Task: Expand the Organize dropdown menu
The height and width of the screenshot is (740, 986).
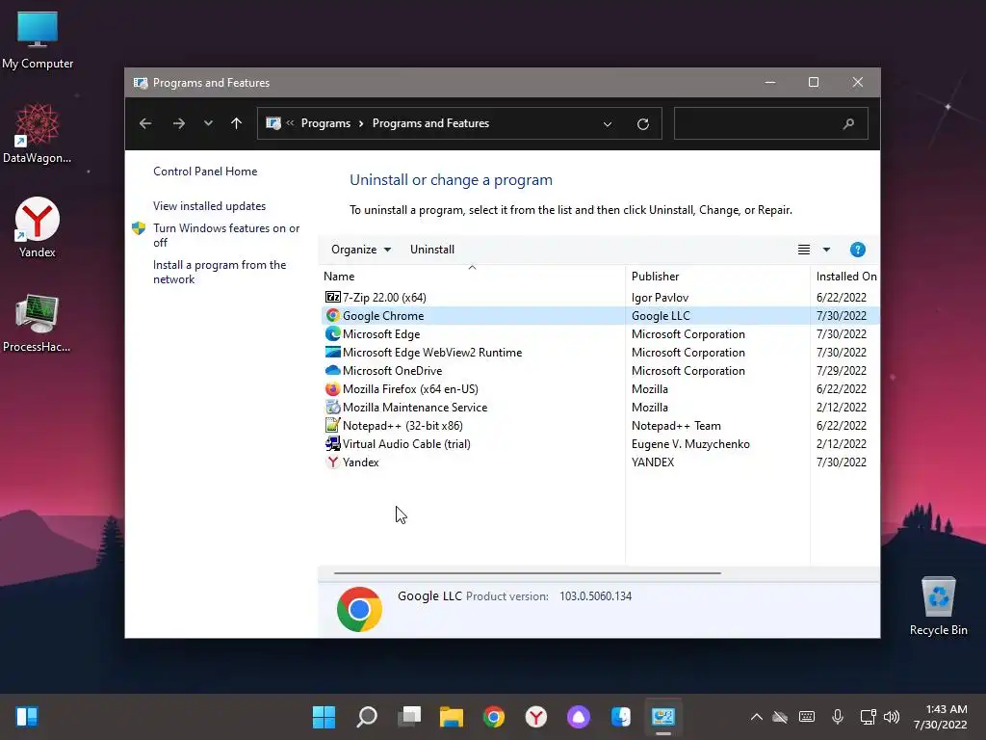Action: (x=361, y=250)
